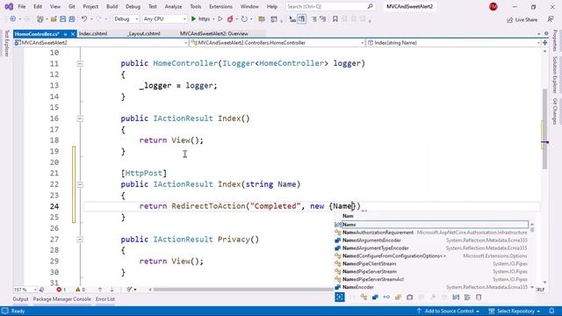Collapse the Index(string Name) method on line 22

click(80, 184)
